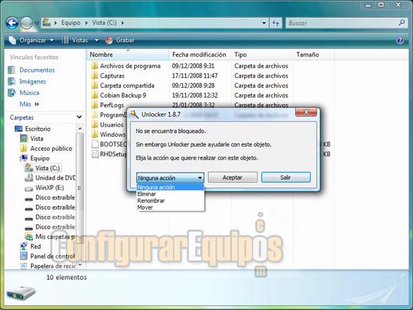Open the address bar history dropdown

pos(264,23)
